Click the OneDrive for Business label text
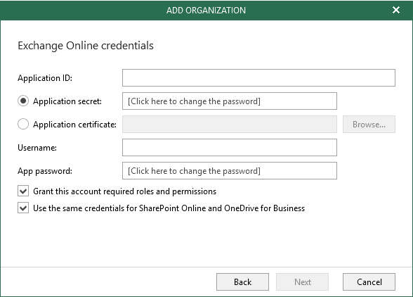This screenshot has width=413, height=297. [x=264, y=208]
